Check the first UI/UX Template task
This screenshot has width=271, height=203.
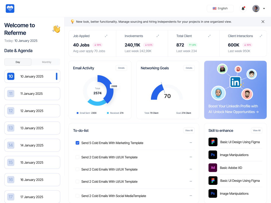pyautogui.click(x=78, y=157)
